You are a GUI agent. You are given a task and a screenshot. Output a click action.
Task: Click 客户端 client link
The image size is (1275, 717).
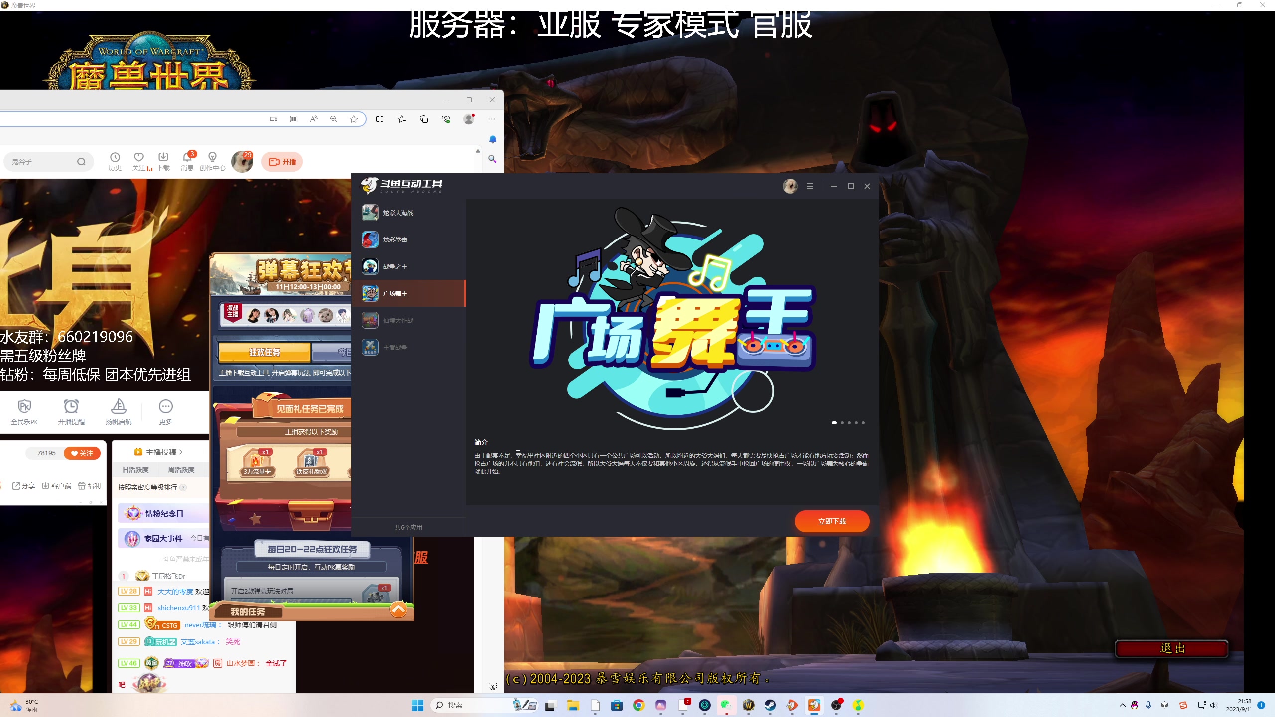[x=56, y=486]
